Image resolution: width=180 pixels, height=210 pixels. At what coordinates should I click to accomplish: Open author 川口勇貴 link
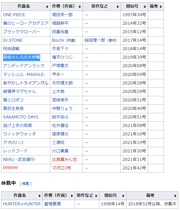coord(60,151)
